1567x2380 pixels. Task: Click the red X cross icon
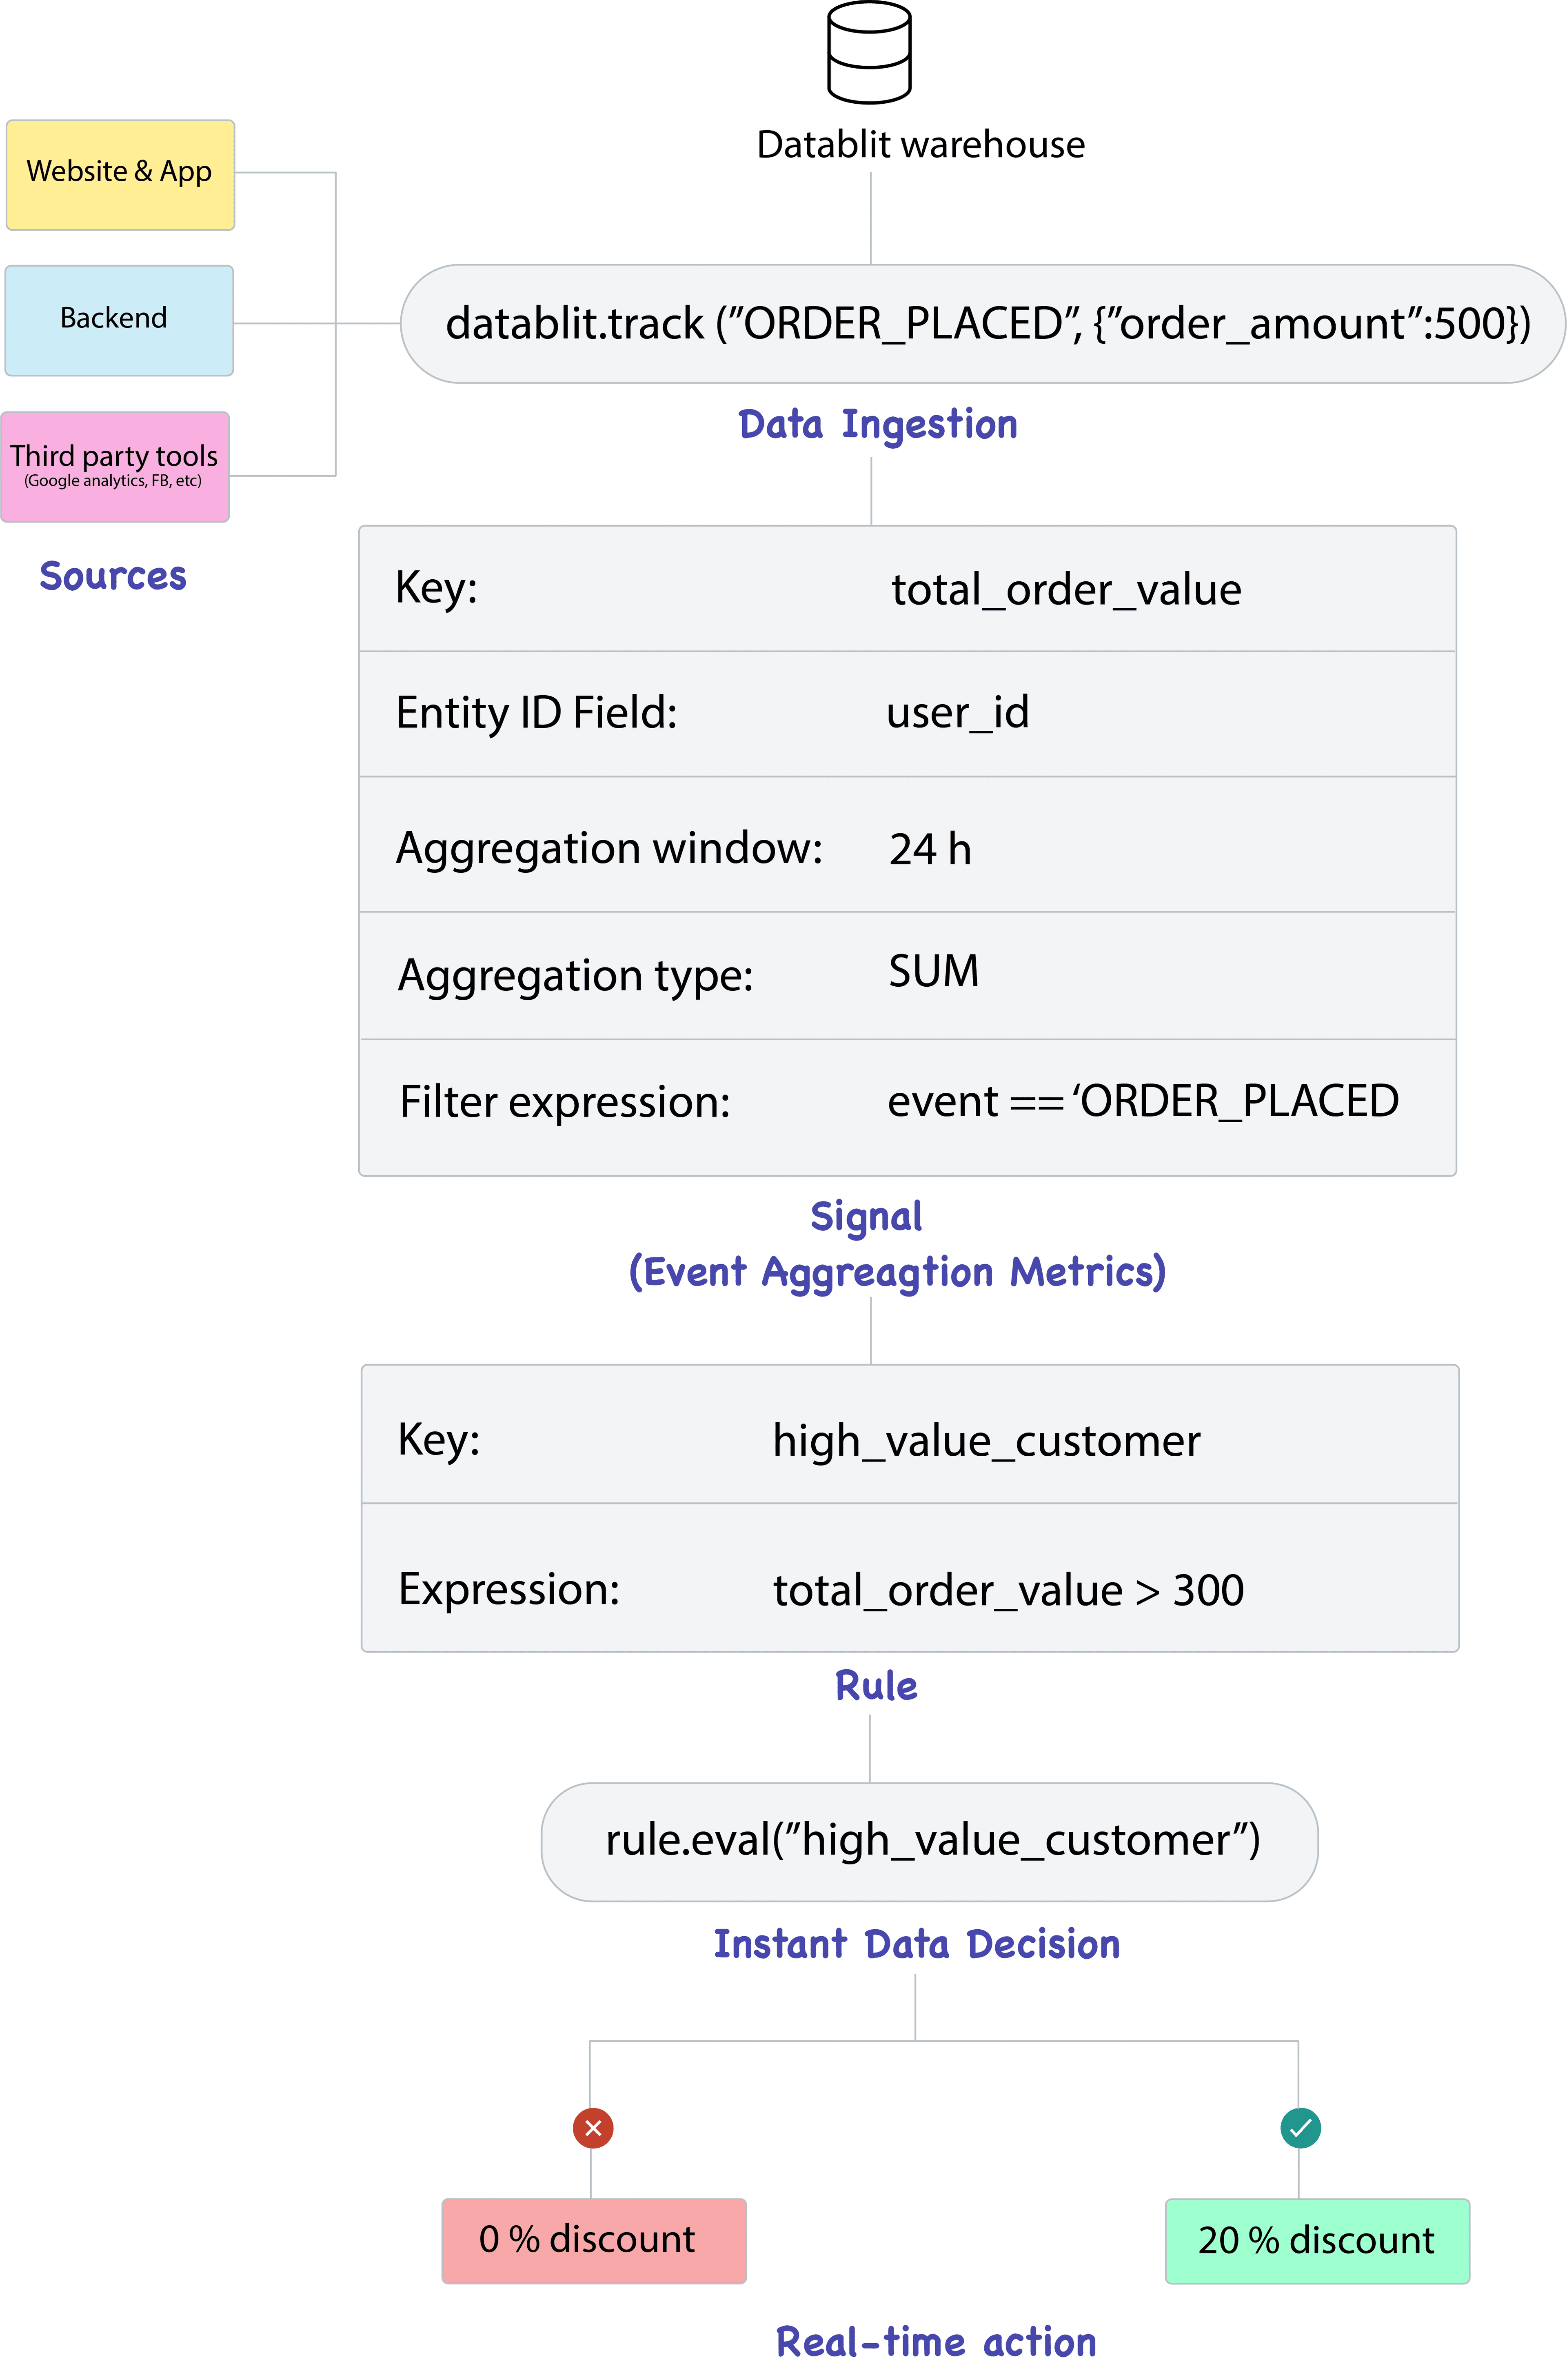click(593, 2128)
